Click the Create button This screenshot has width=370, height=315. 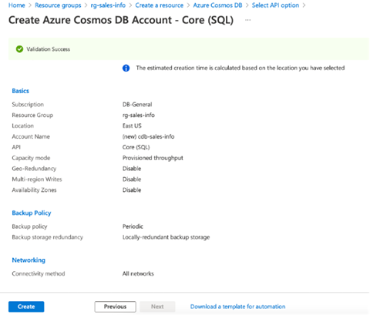[26, 307]
